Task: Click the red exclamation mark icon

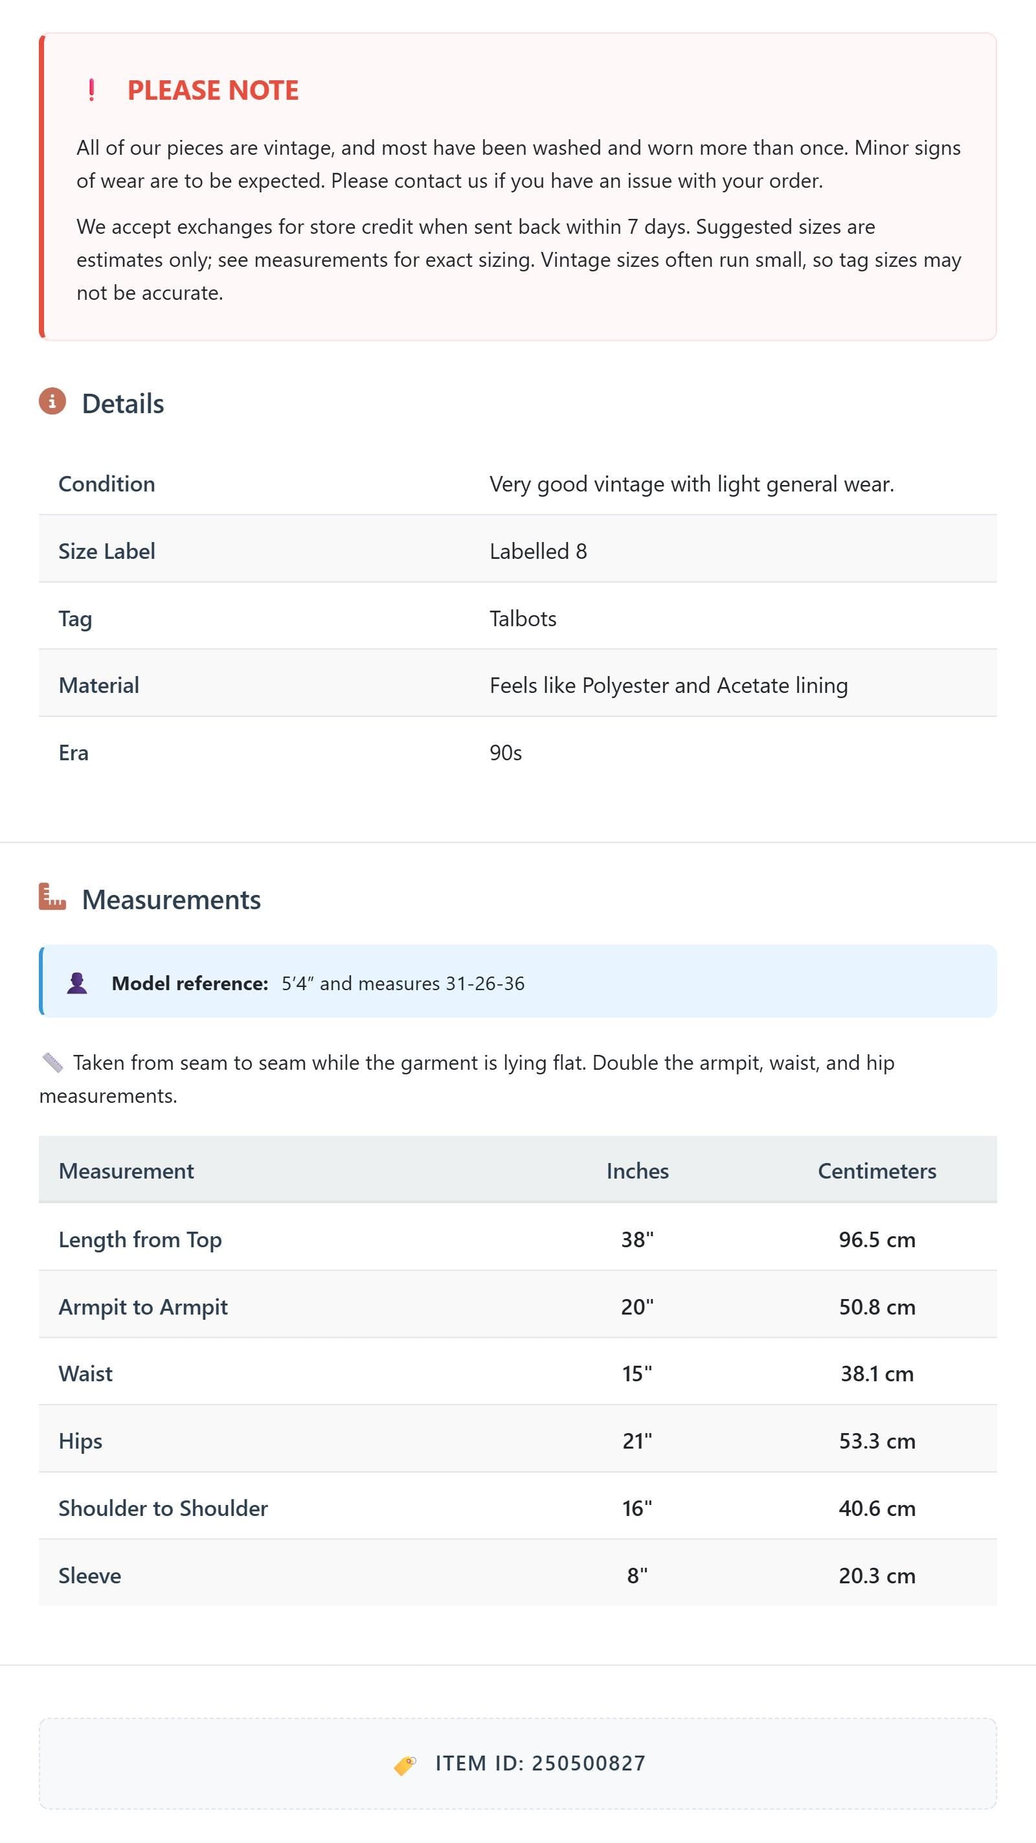Action: click(91, 90)
